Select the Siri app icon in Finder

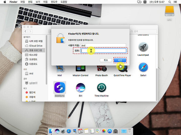[80, 88]
